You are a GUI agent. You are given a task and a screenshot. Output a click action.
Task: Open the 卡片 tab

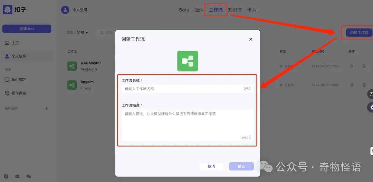(x=252, y=10)
